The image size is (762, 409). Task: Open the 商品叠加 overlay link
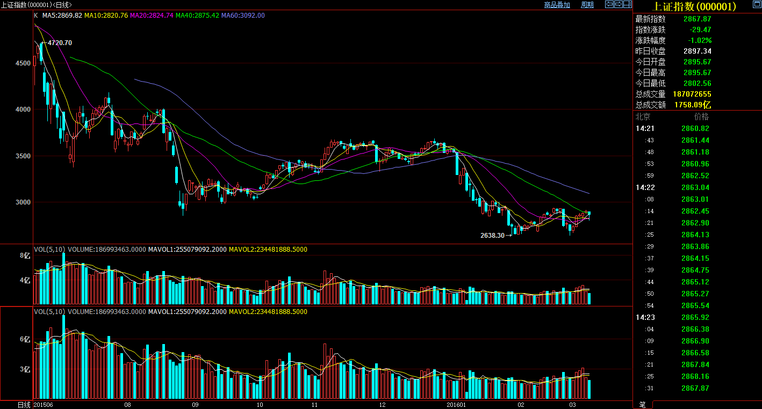[557, 5]
